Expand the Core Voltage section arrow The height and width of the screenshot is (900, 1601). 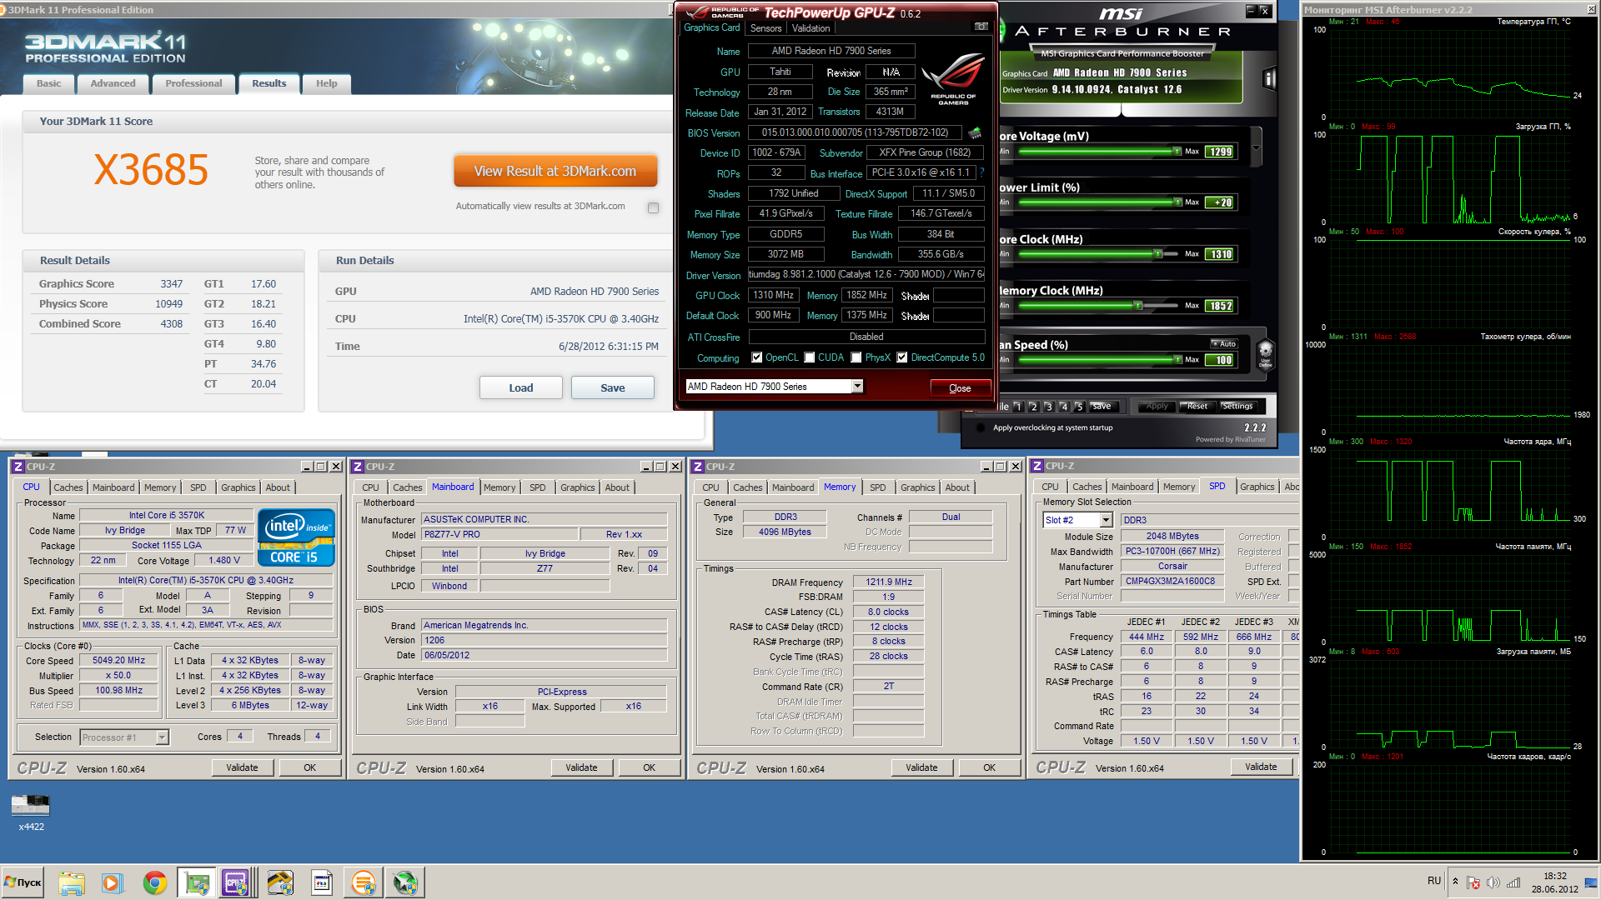pyautogui.click(x=1256, y=148)
